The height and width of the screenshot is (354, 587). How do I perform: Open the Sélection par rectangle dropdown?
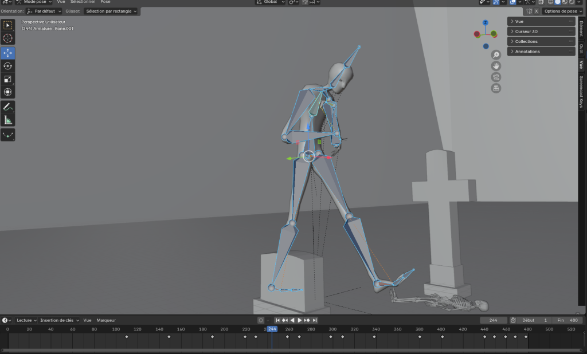click(x=111, y=11)
